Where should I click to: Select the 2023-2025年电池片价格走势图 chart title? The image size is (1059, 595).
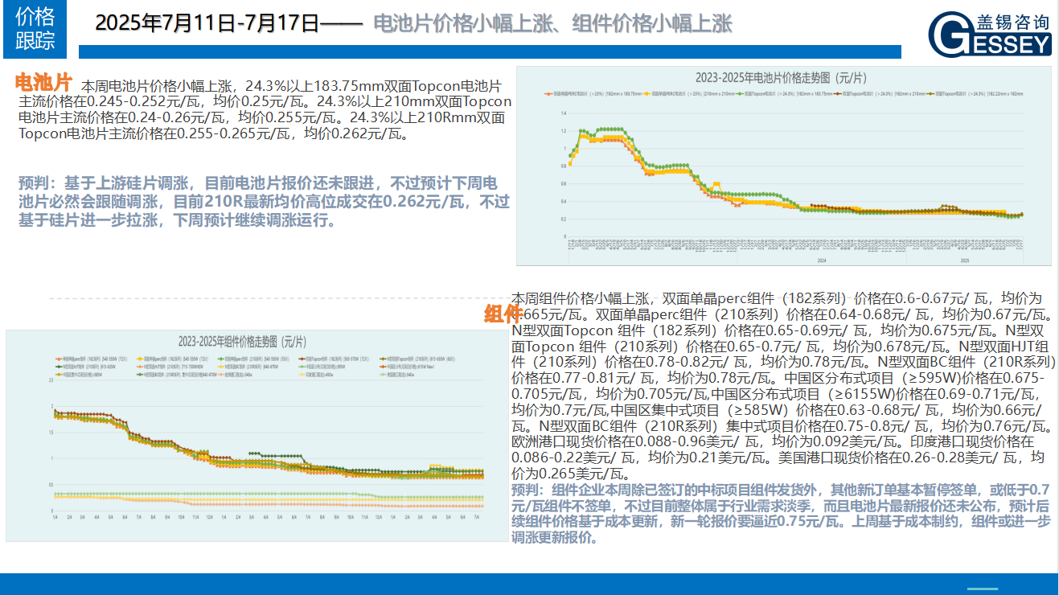coord(781,78)
